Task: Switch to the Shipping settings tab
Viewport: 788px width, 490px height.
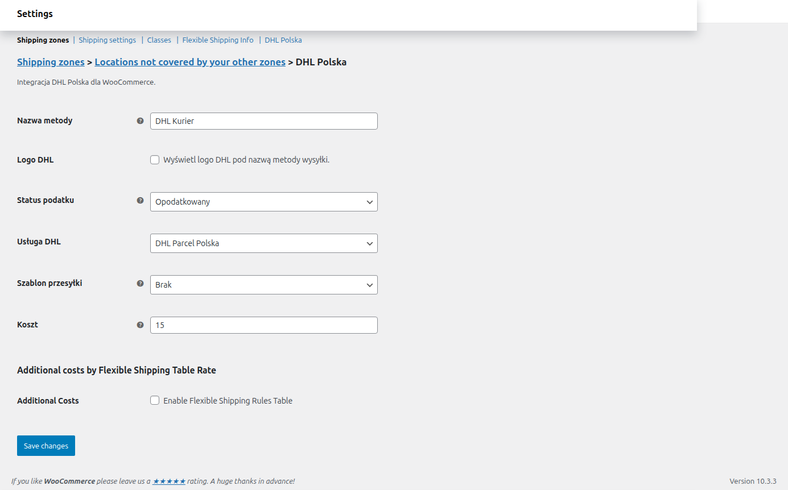Action: click(107, 40)
